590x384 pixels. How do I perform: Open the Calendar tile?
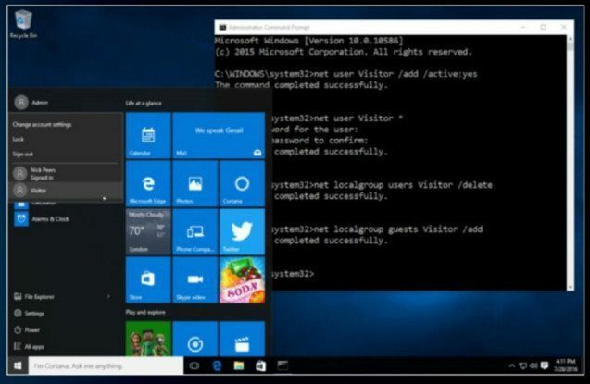click(148, 135)
